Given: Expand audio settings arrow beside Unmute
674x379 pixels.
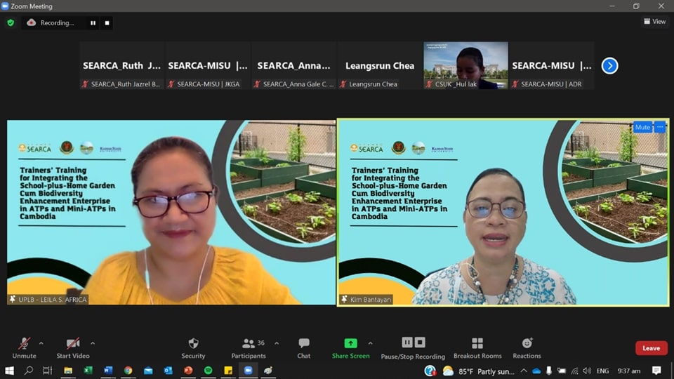Looking at the screenshot, I should point(41,343).
